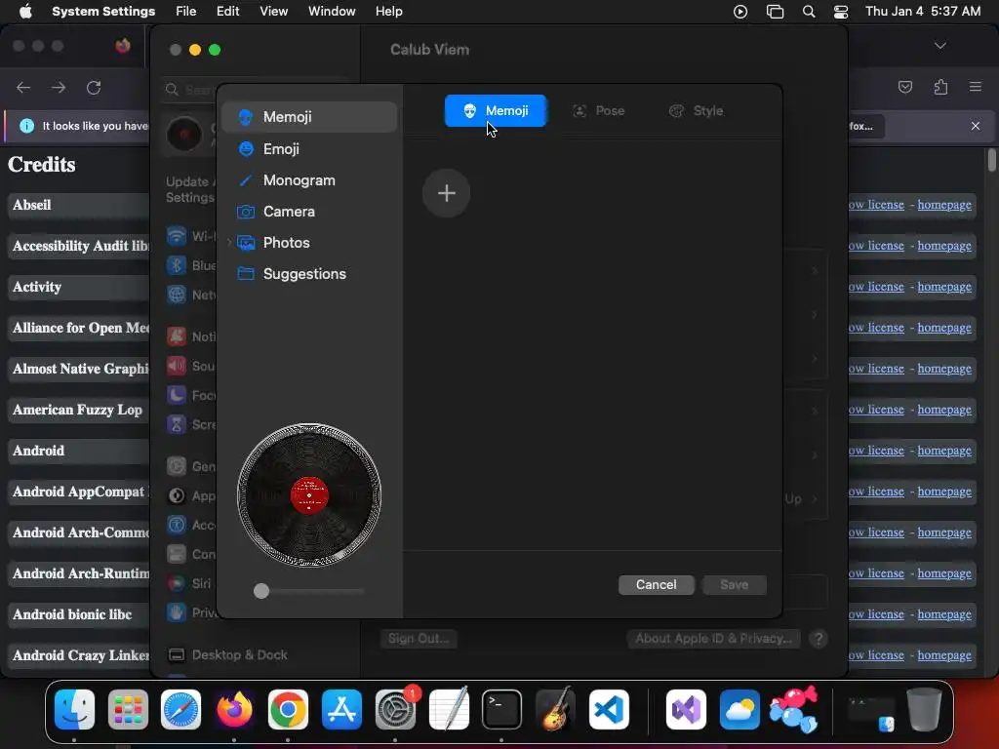Open Firefox list all tabs chevron
The width and height of the screenshot is (999, 749).
point(939,46)
